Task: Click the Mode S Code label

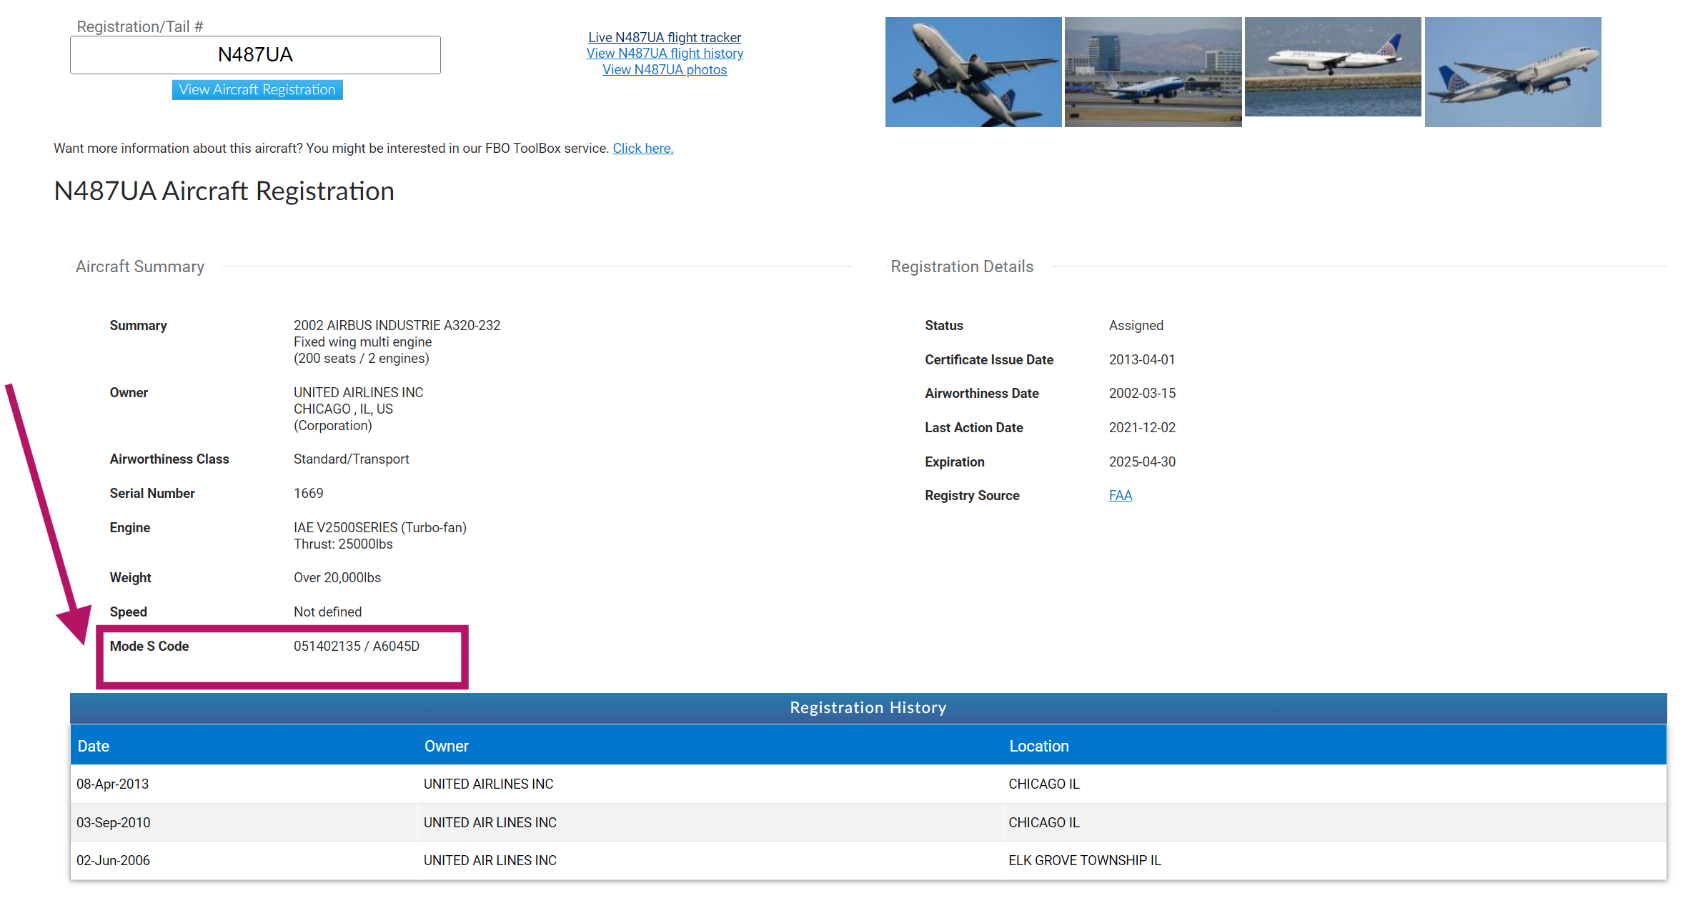Action: click(149, 647)
